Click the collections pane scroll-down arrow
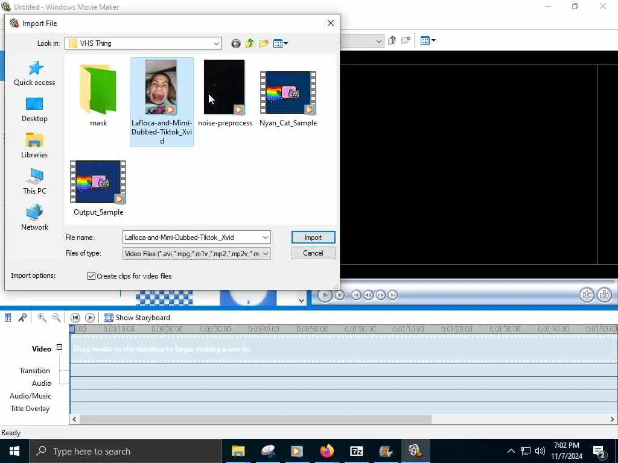This screenshot has width=618, height=463. pos(302,301)
